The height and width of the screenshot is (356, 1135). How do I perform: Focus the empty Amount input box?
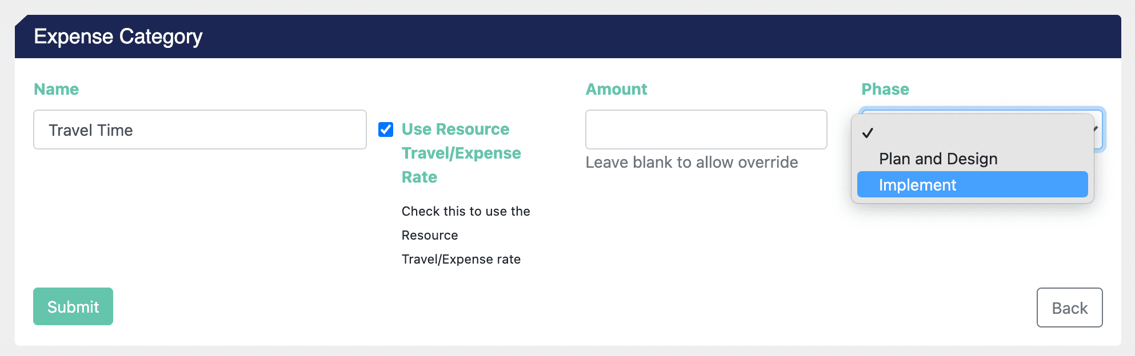[706, 130]
